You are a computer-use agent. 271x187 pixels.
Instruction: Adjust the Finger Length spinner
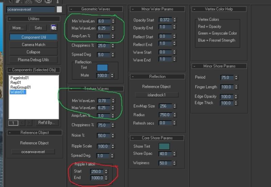click(236, 87)
